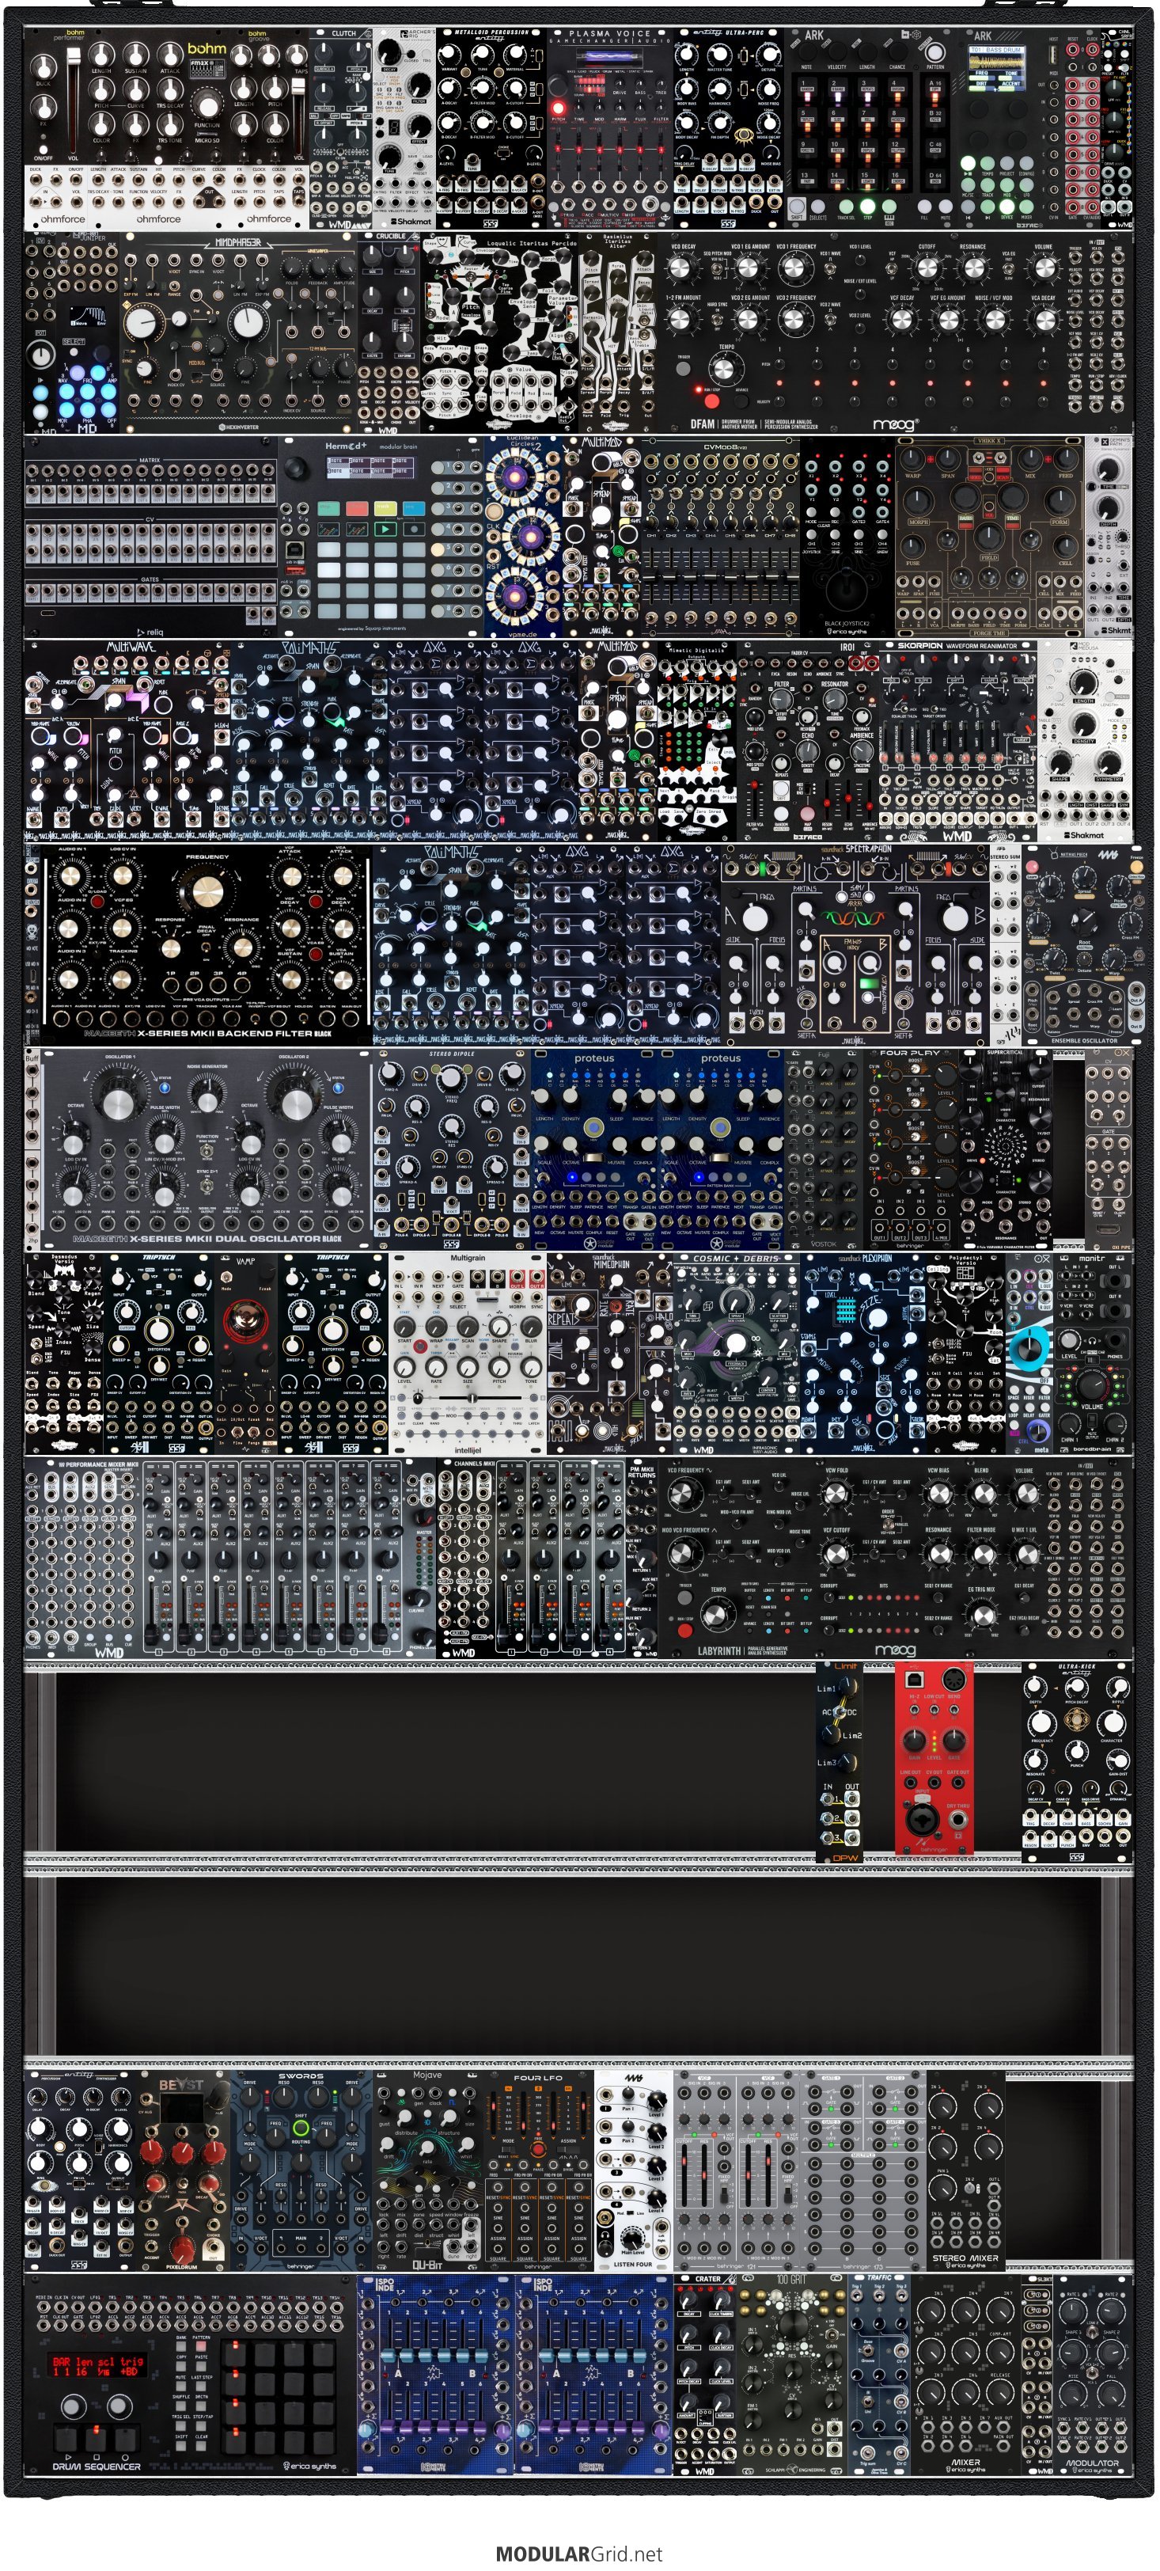
Task: Open the Four LFO module
Action: (539, 2170)
